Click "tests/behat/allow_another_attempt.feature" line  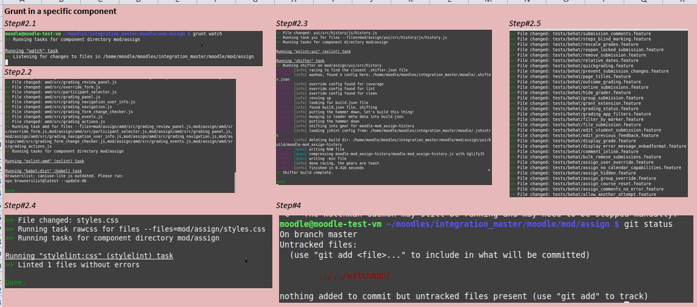[x=583, y=194]
